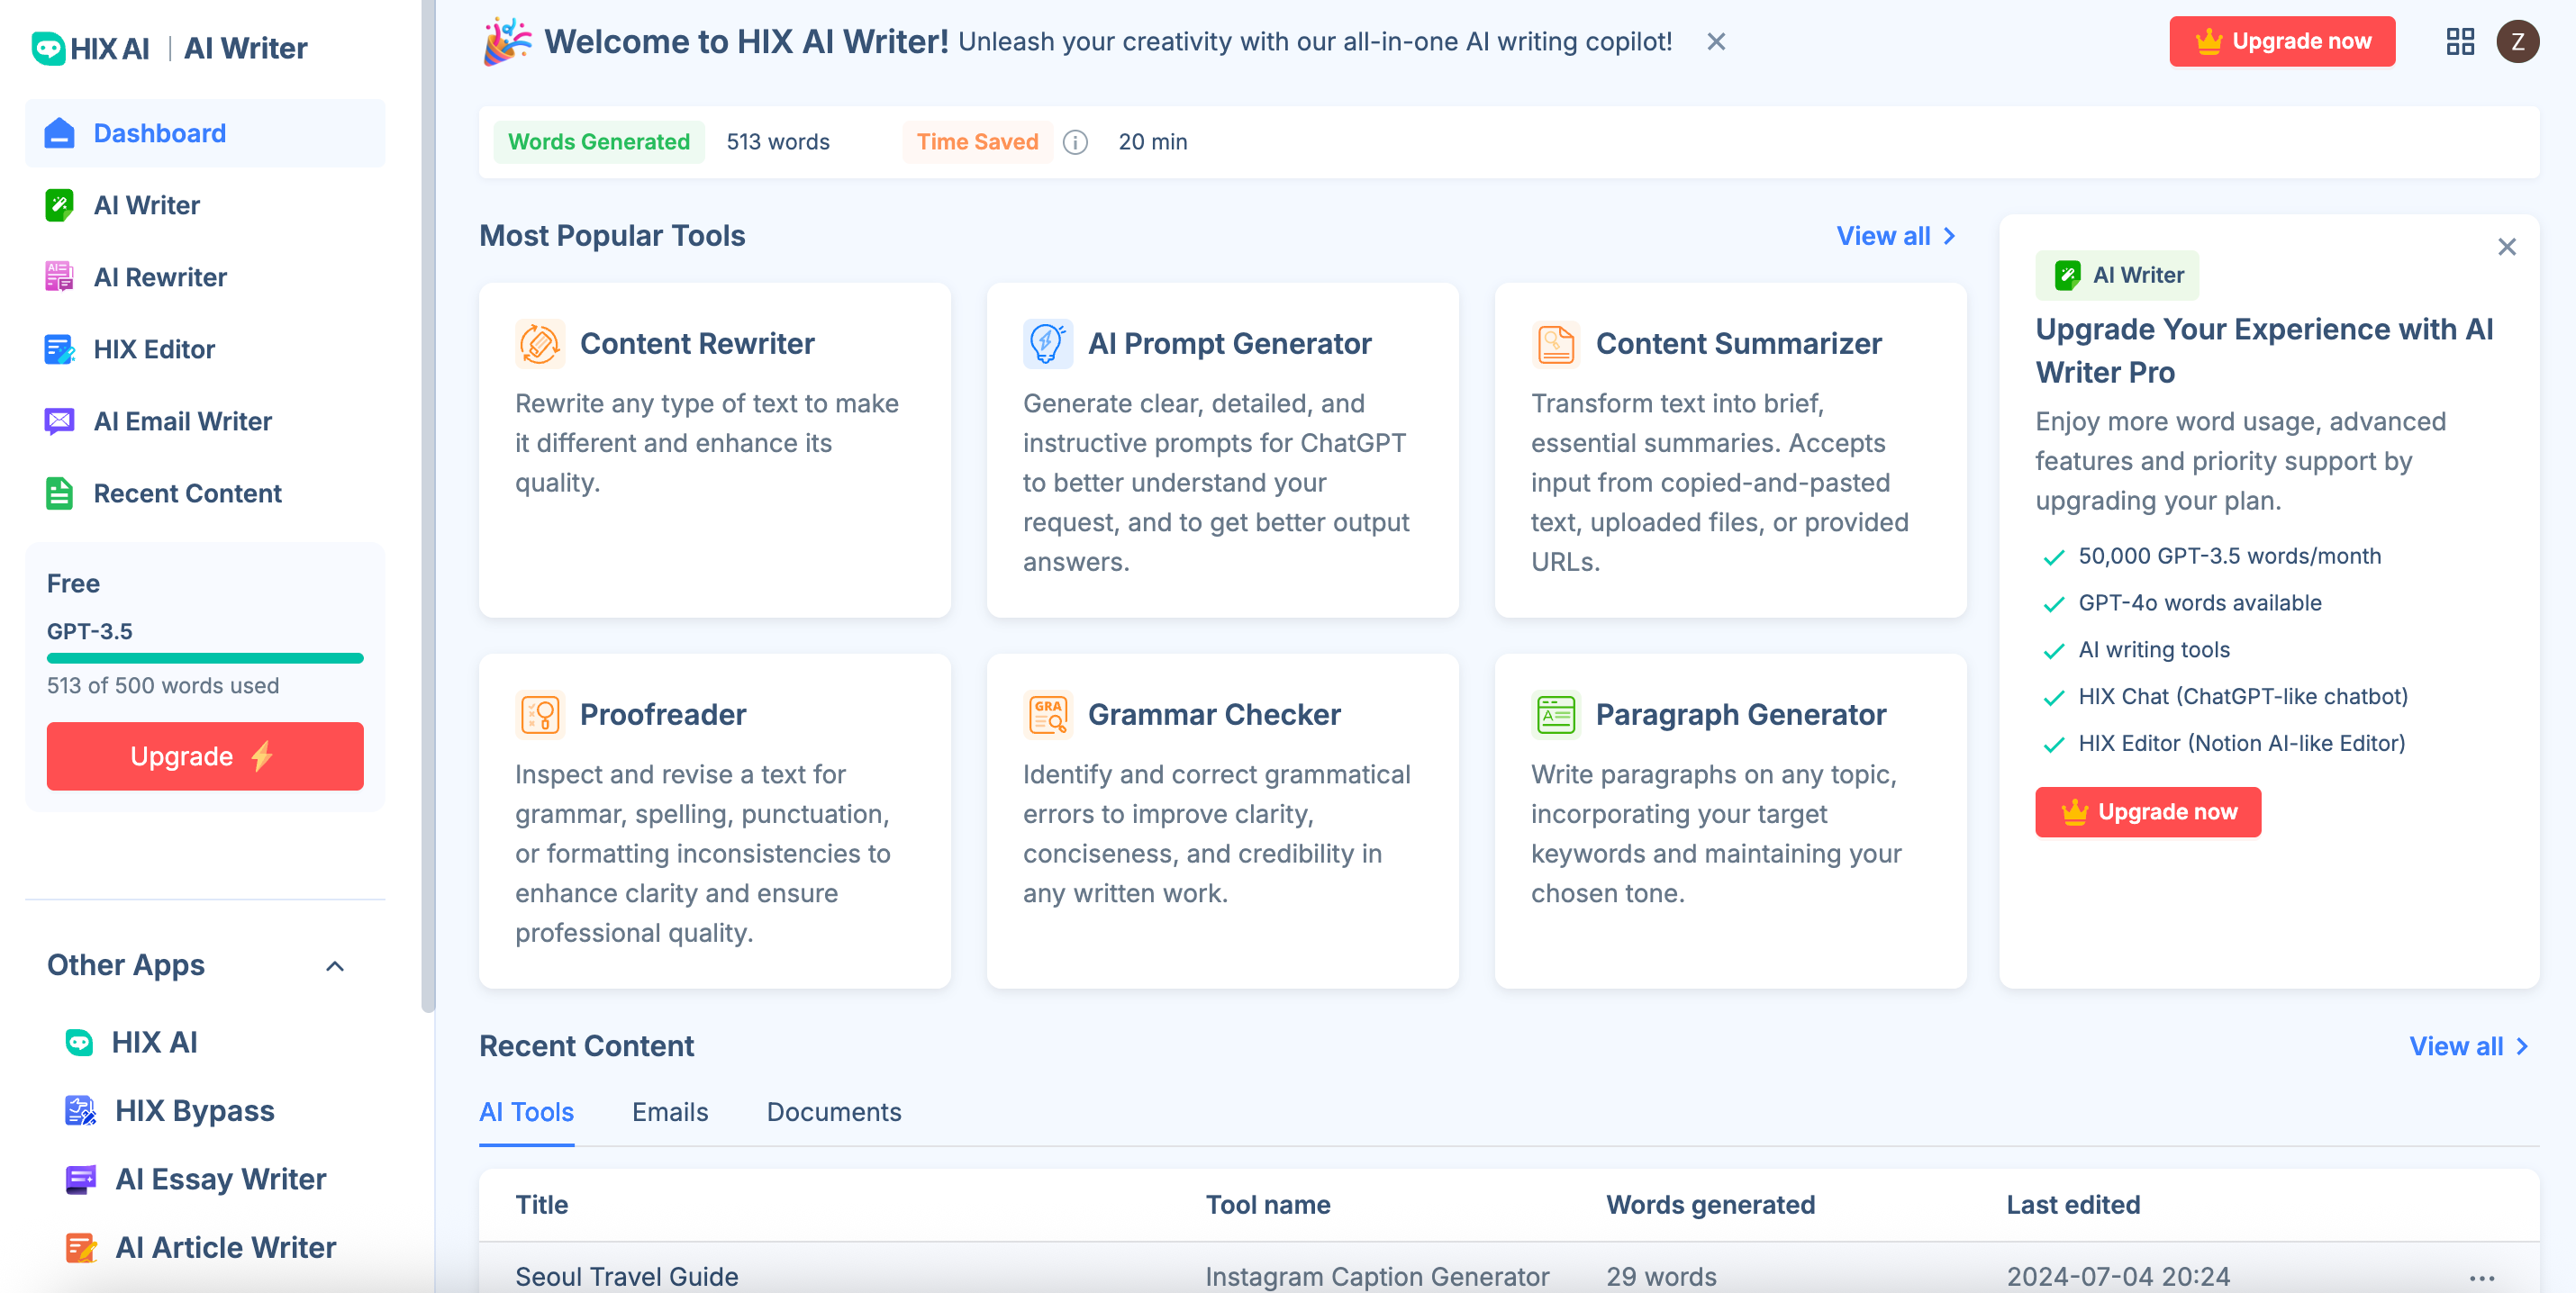
Task: Click the 'Words generated' column header
Action: (x=1710, y=1205)
